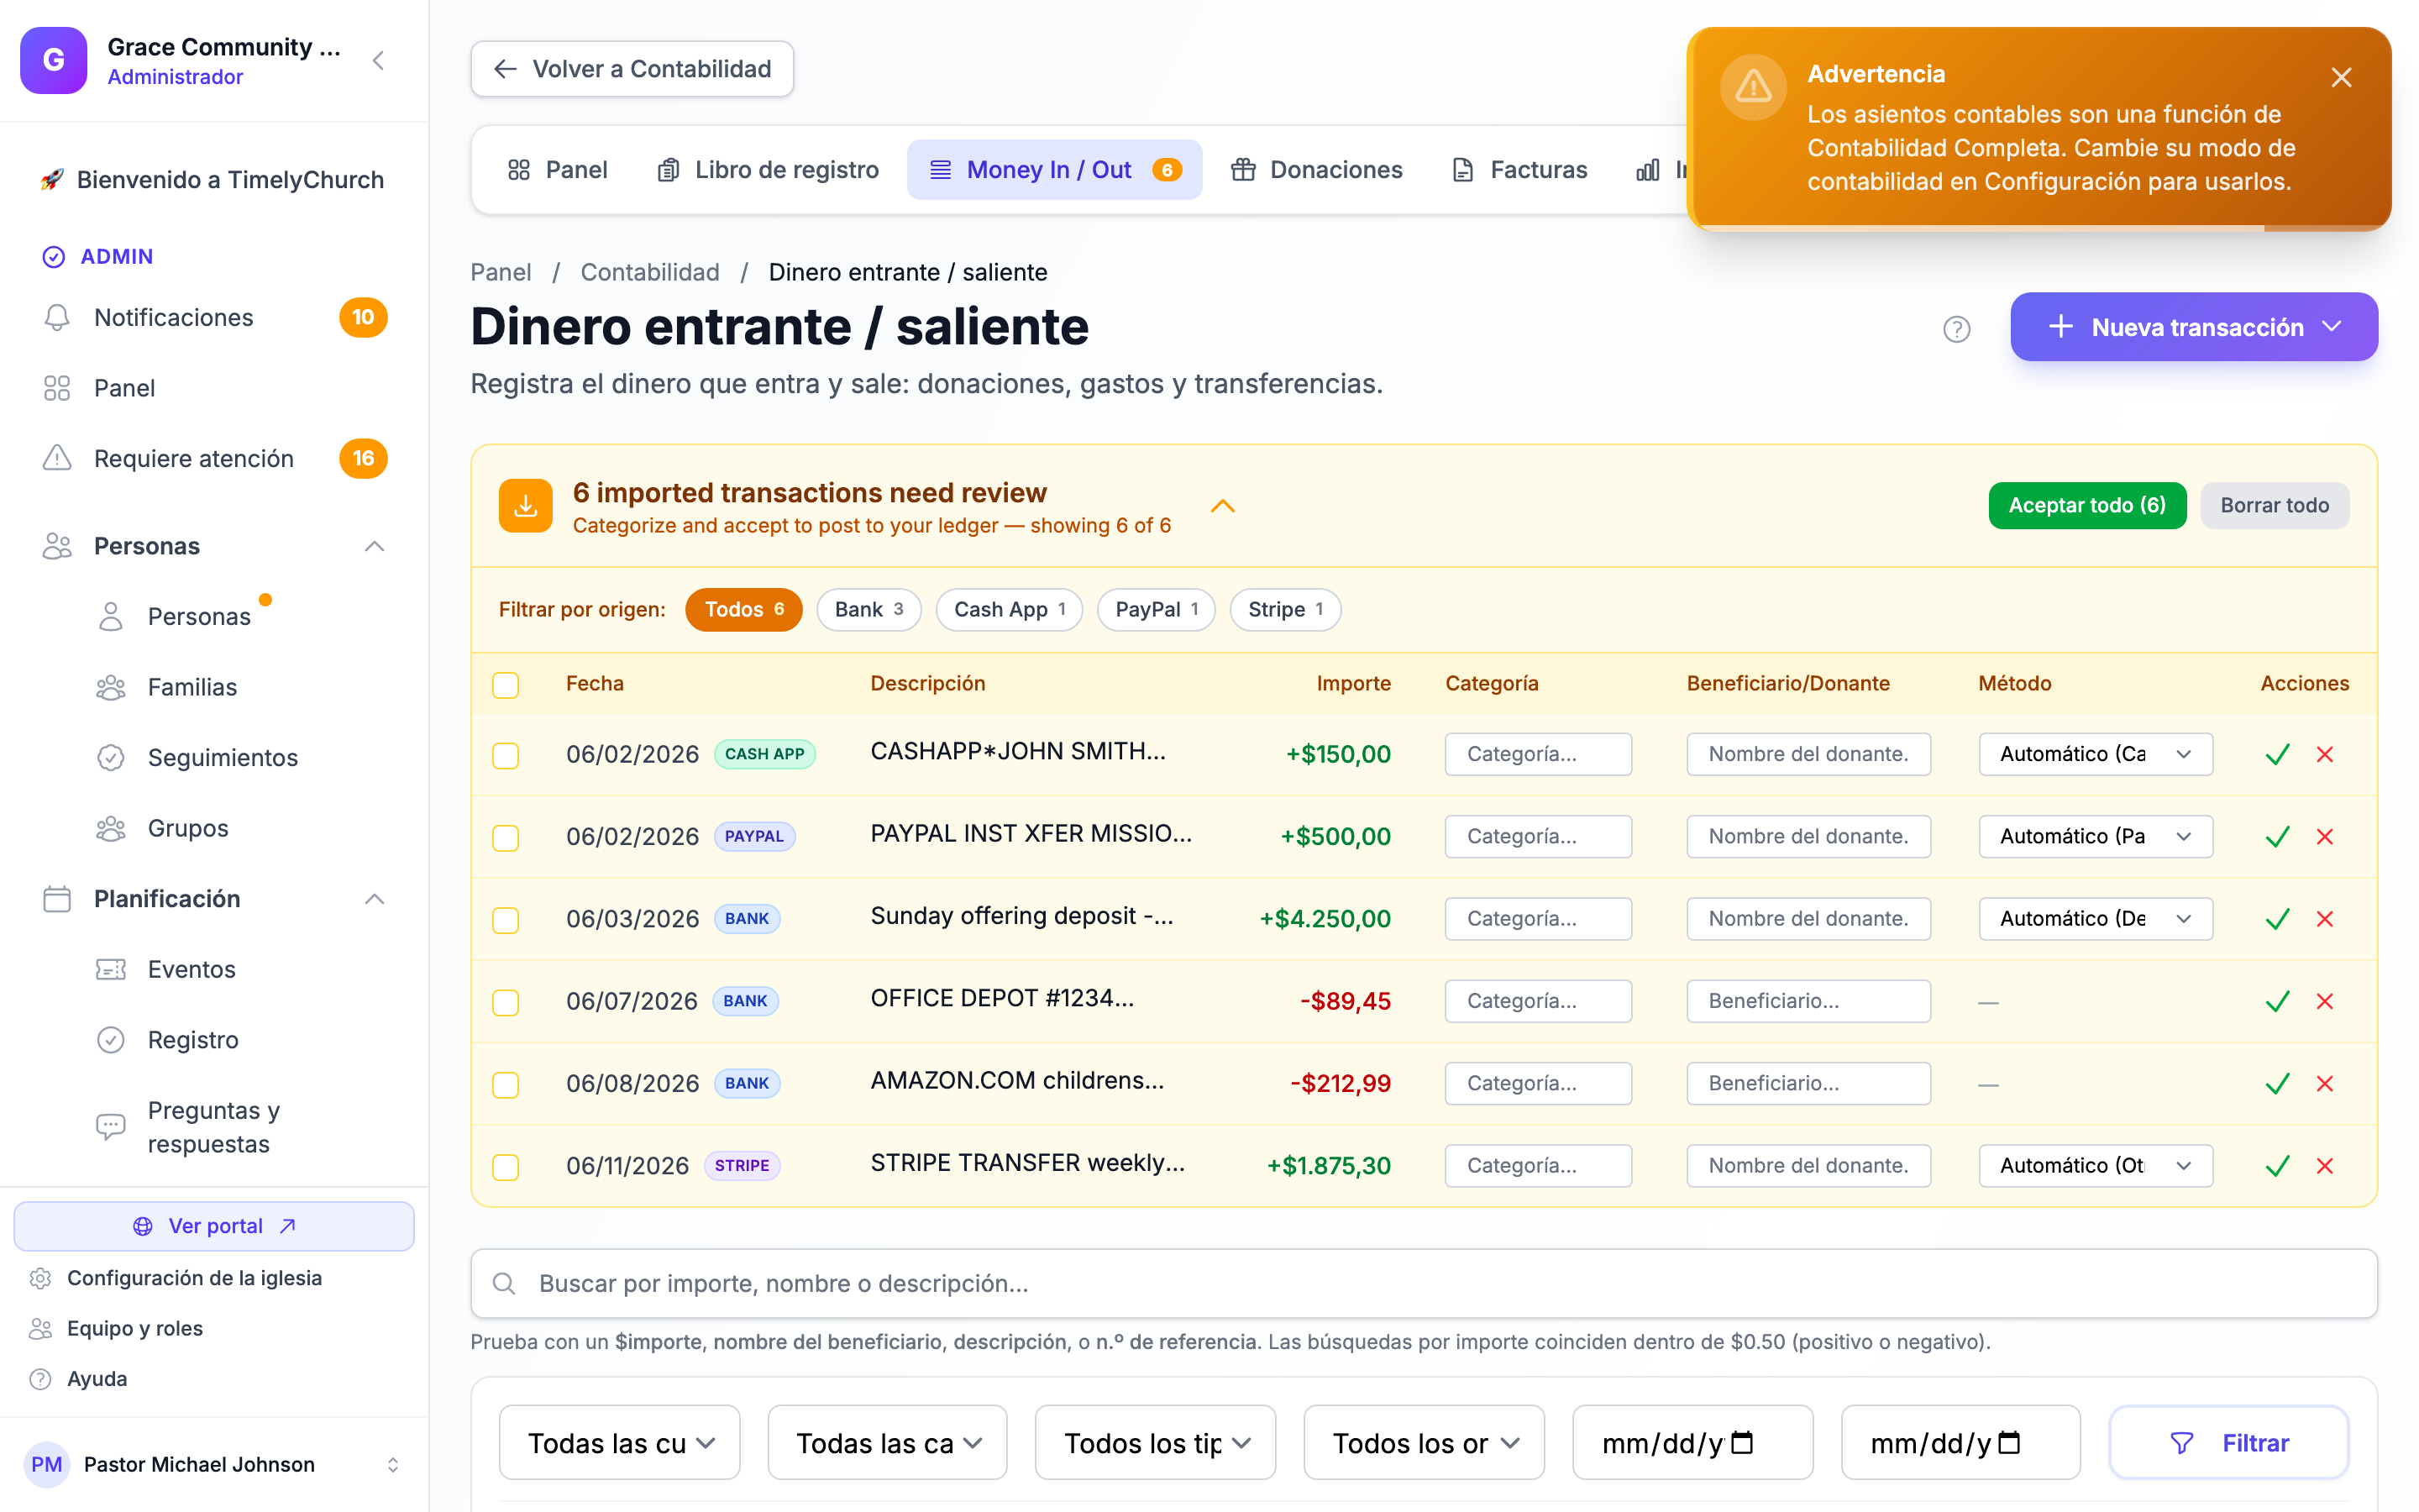
Task: Click Aceptar todo (6) button
Action: (2087, 506)
